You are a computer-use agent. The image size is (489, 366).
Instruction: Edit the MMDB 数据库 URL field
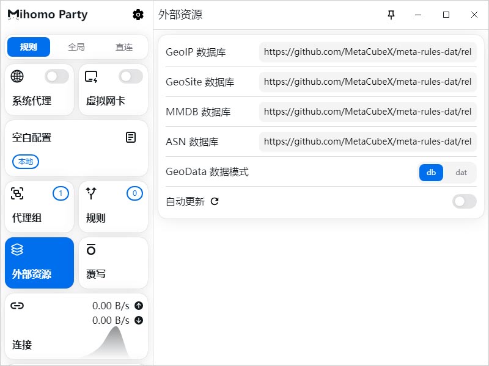point(368,112)
